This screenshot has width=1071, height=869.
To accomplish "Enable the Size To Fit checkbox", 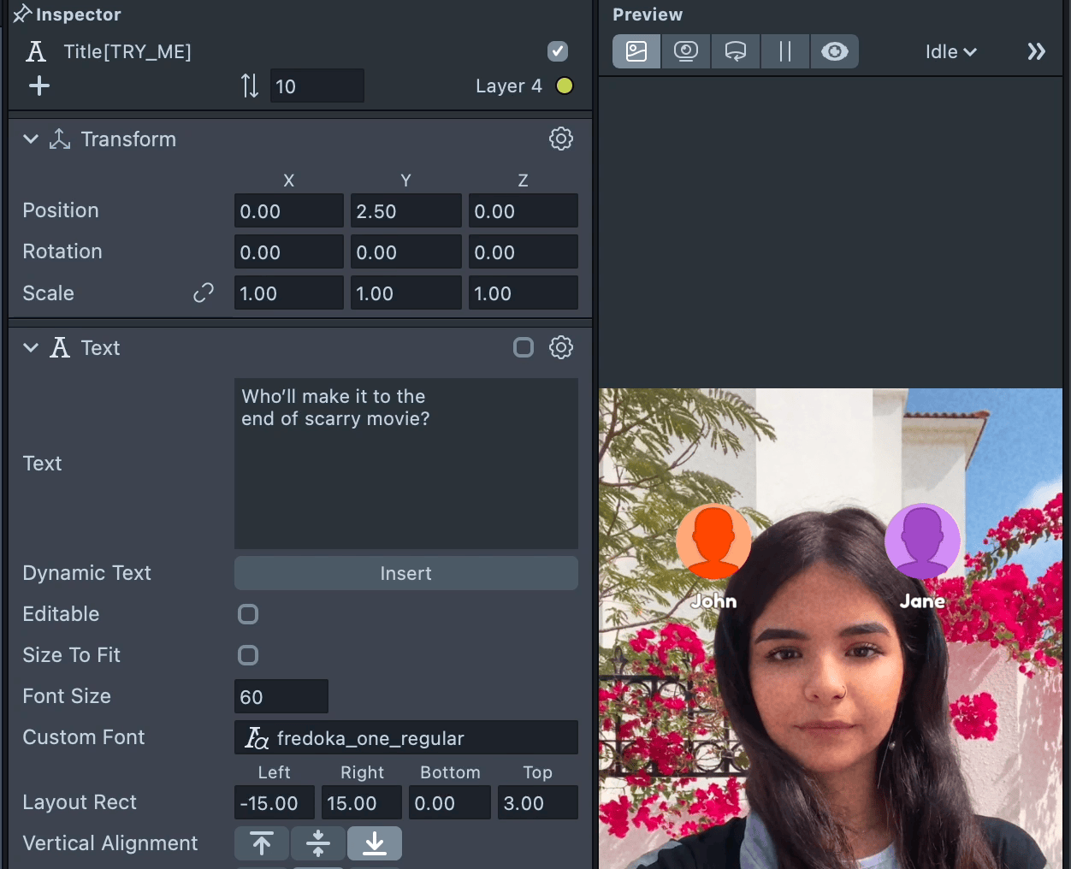I will (248, 655).
